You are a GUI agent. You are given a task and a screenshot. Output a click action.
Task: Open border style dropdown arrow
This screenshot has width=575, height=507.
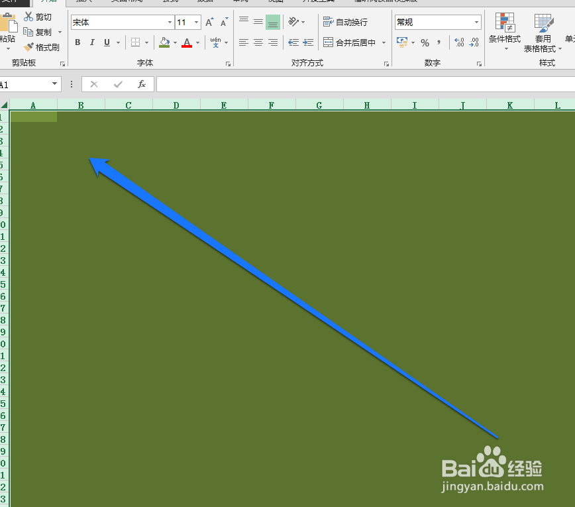click(x=146, y=42)
